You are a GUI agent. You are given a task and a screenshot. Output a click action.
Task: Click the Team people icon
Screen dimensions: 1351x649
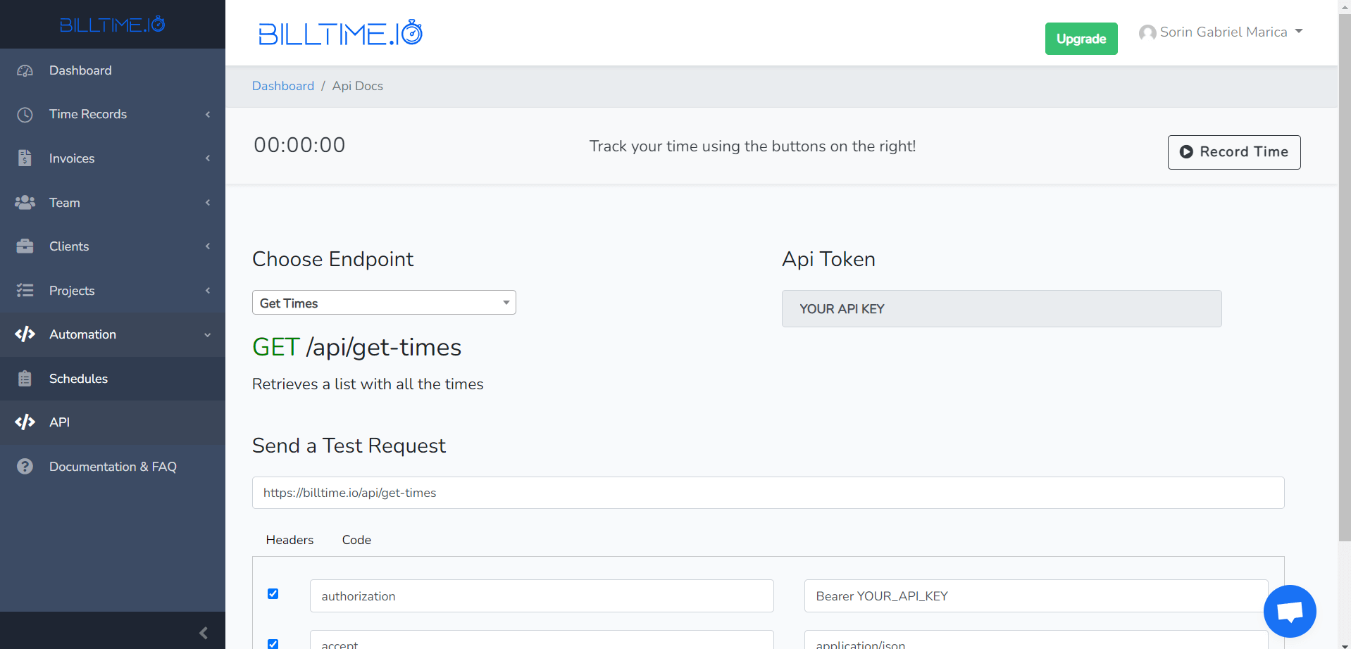point(25,203)
